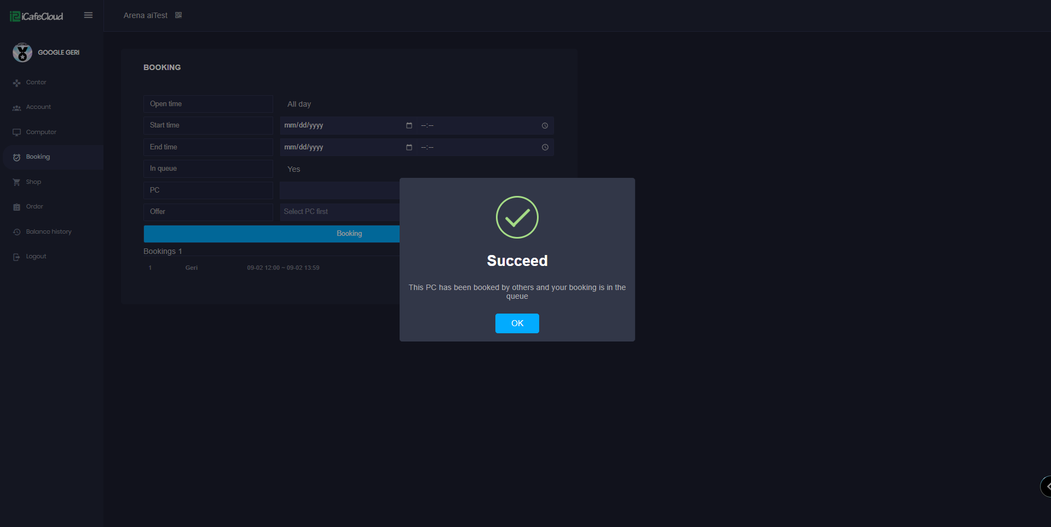Click the 'Bookings 1' heading
1051x527 pixels.
coord(163,251)
